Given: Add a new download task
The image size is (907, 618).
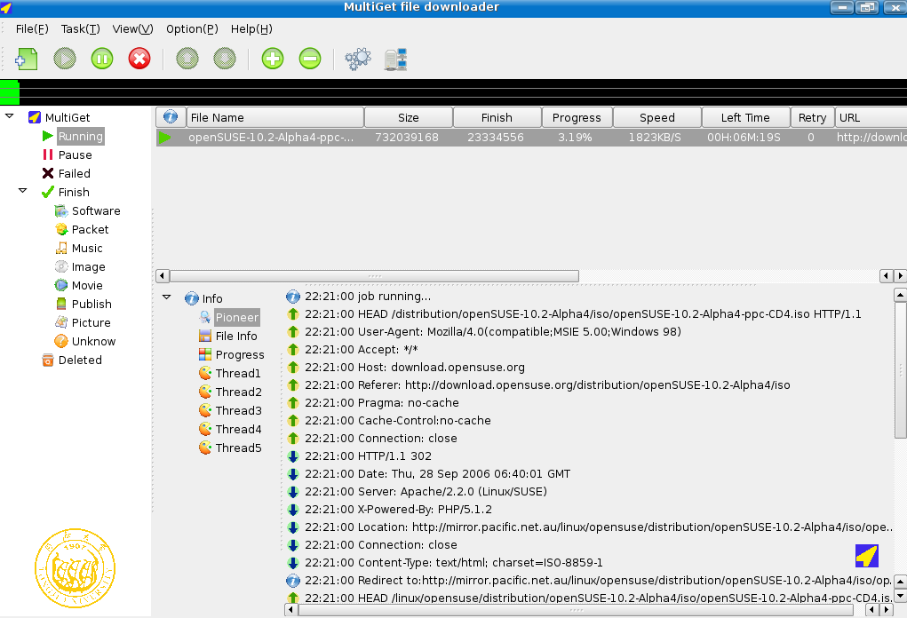Looking at the screenshot, I should 26,59.
